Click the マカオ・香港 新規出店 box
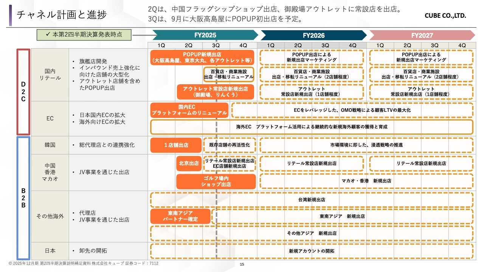 click(x=366, y=181)
